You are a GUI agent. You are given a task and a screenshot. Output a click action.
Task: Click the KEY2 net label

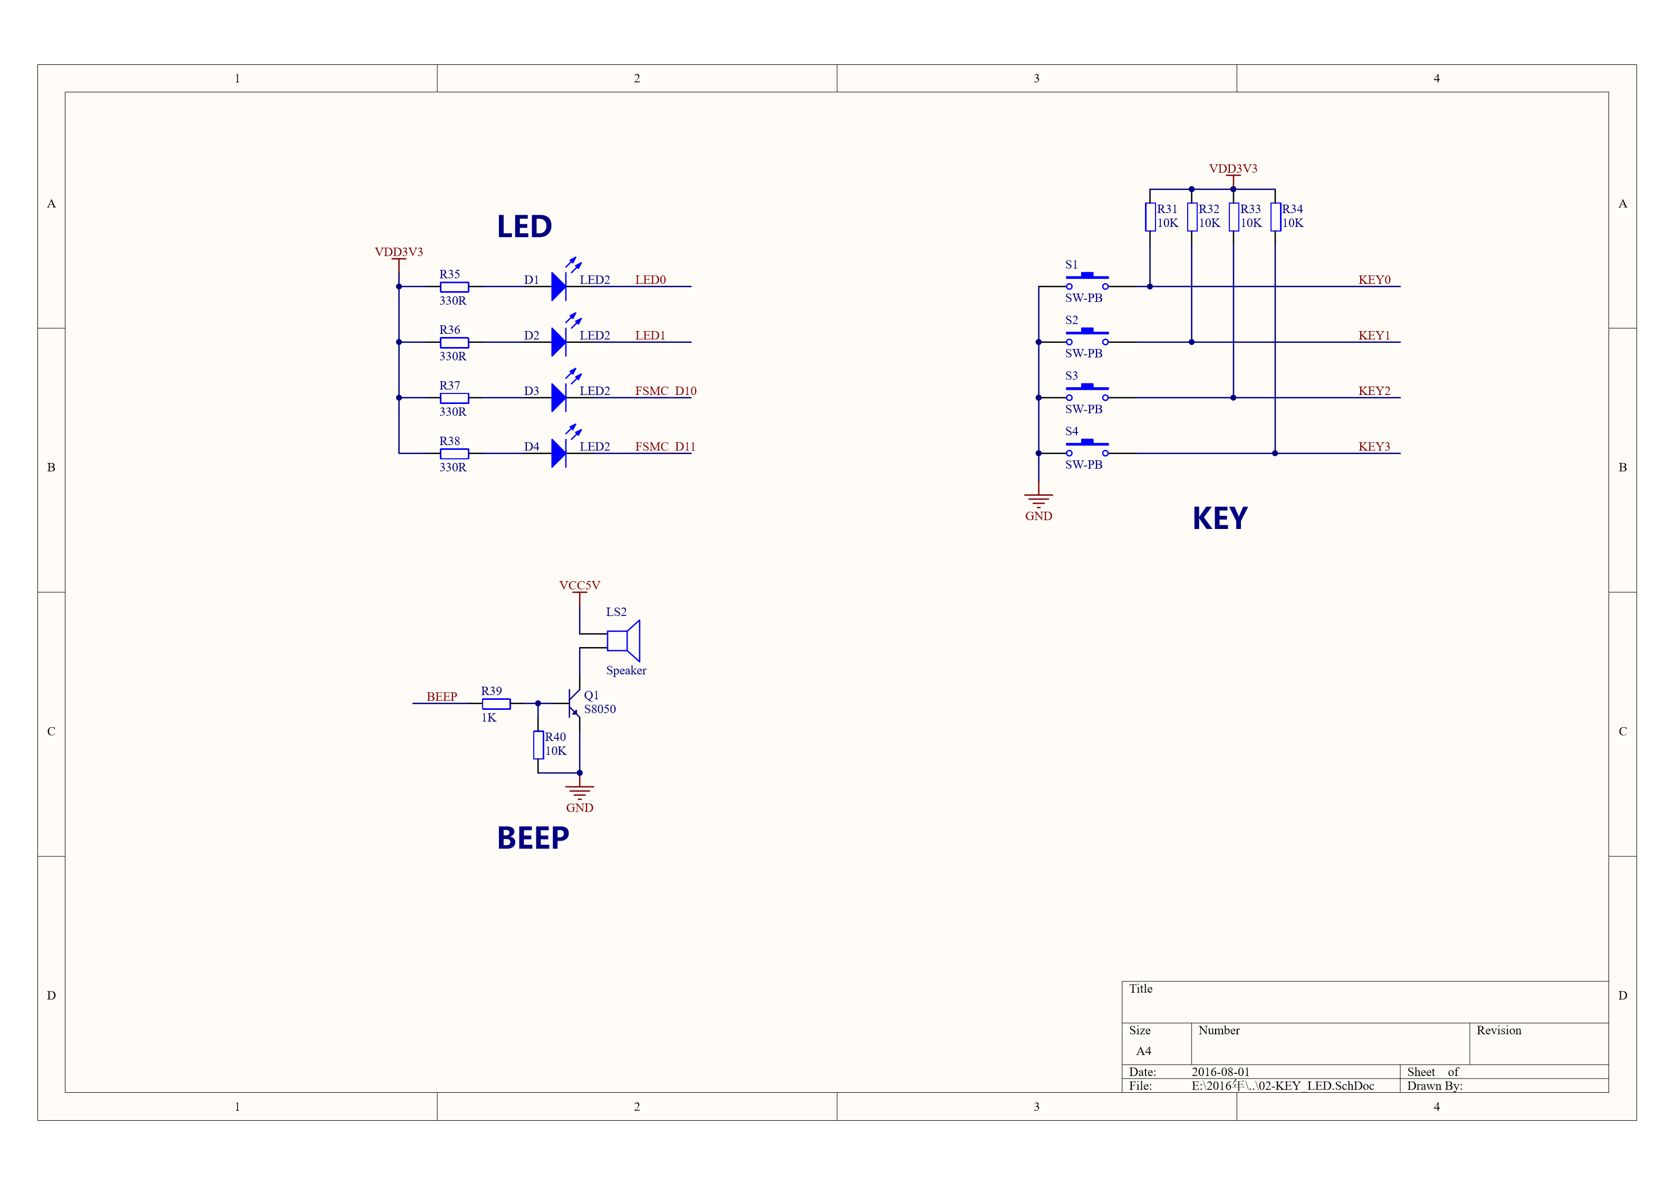coord(1374,391)
